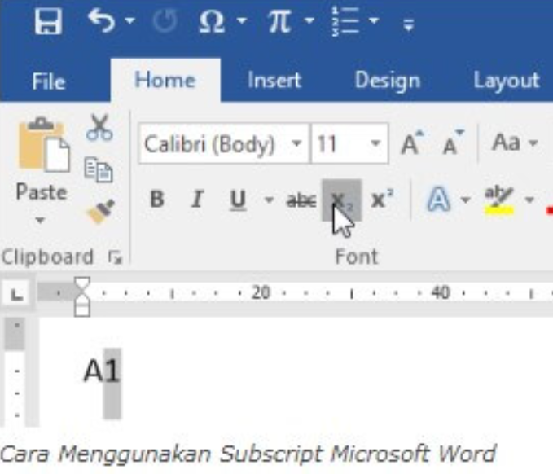Apply Text Effects with the outlined A

439,200
